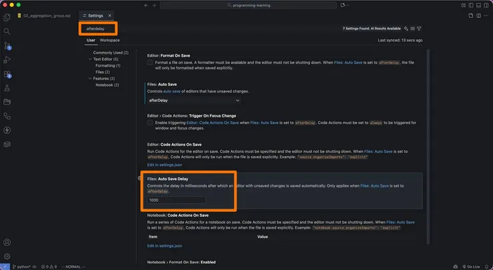Viewport: 493px width, 270px height.
Task: Open the Extensions view
Action: pyautogui.click(x=7, y=74)
